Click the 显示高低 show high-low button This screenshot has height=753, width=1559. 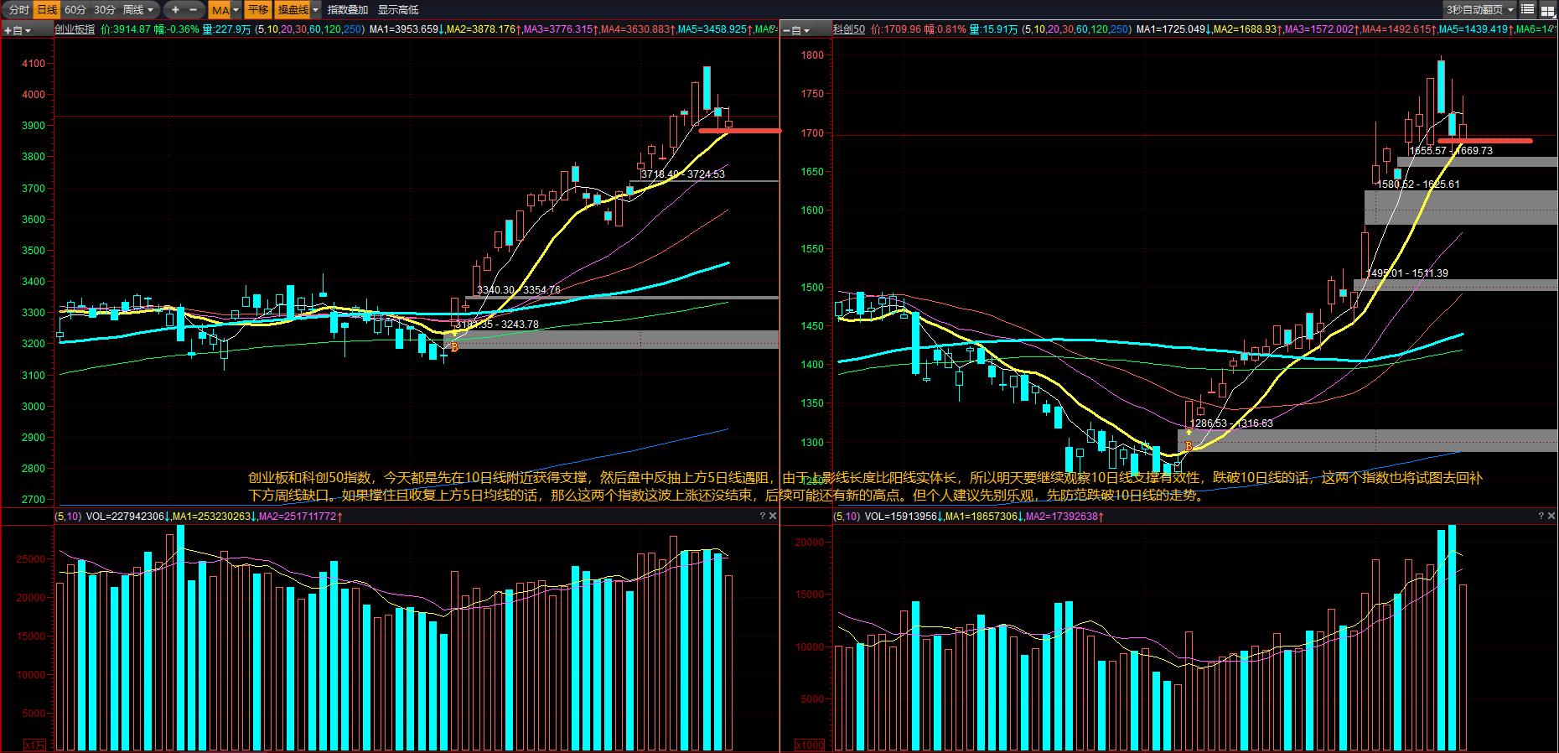coord(398,10)
